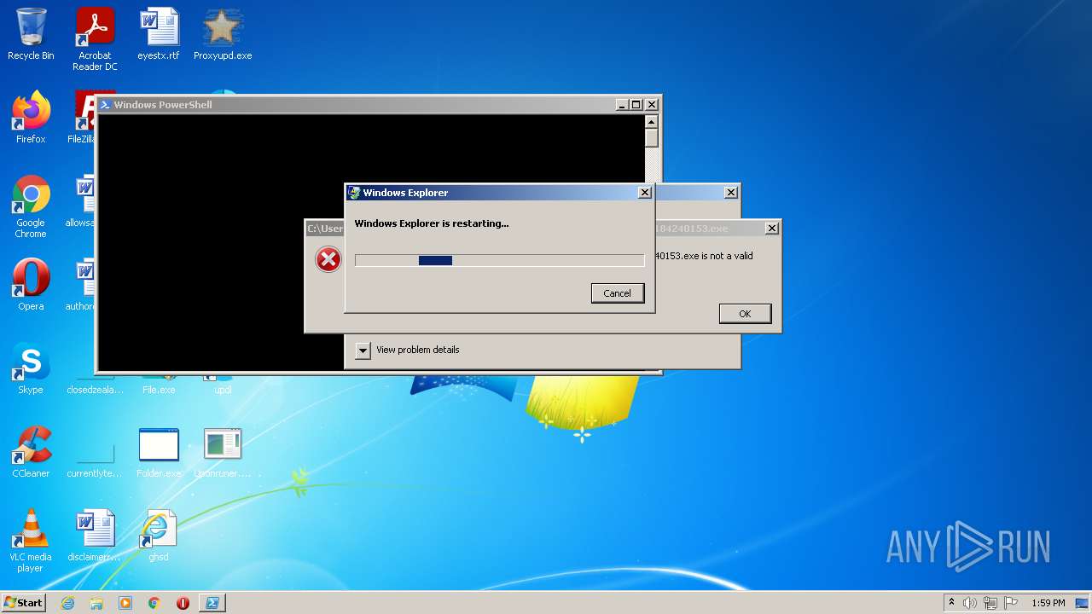Close the Windows Explorer restarting dialog
Screen dimensions: 1092x614
tap(645, 193)
